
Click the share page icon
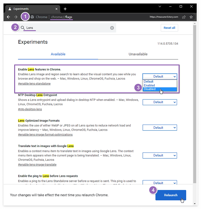click(184, 17)
